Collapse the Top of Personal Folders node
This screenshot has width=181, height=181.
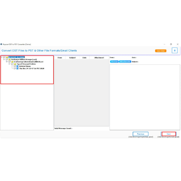(x=9, y=64)
